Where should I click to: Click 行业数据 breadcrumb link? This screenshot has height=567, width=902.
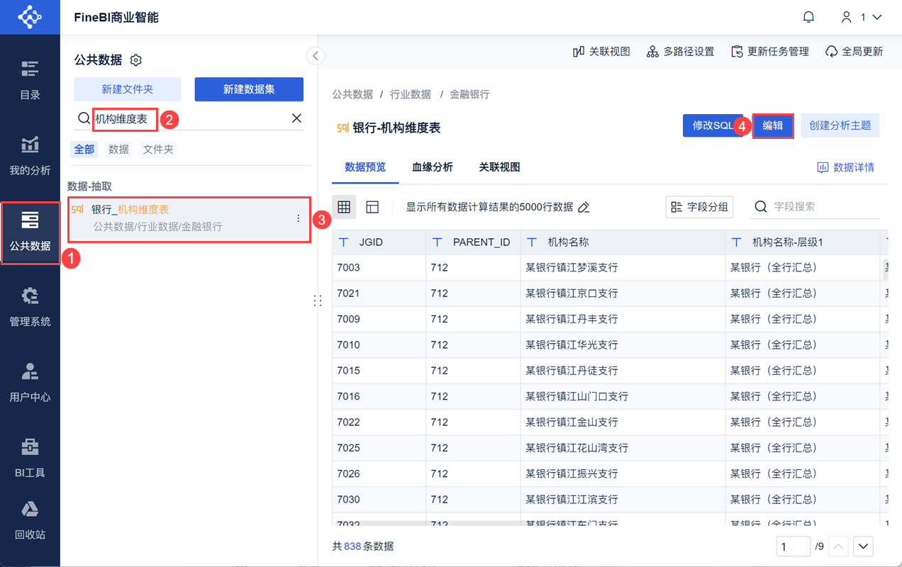[411, 94]
